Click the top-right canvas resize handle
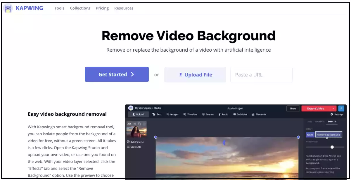Screen dimensions: 351x180 click(x=298, y=137)
